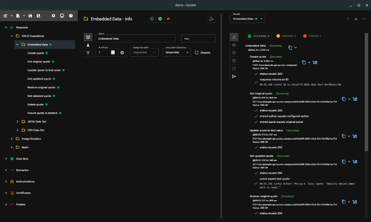Go to next result with down arrow
Viewport: 371px width, 222px height.
tap(356, 19)
